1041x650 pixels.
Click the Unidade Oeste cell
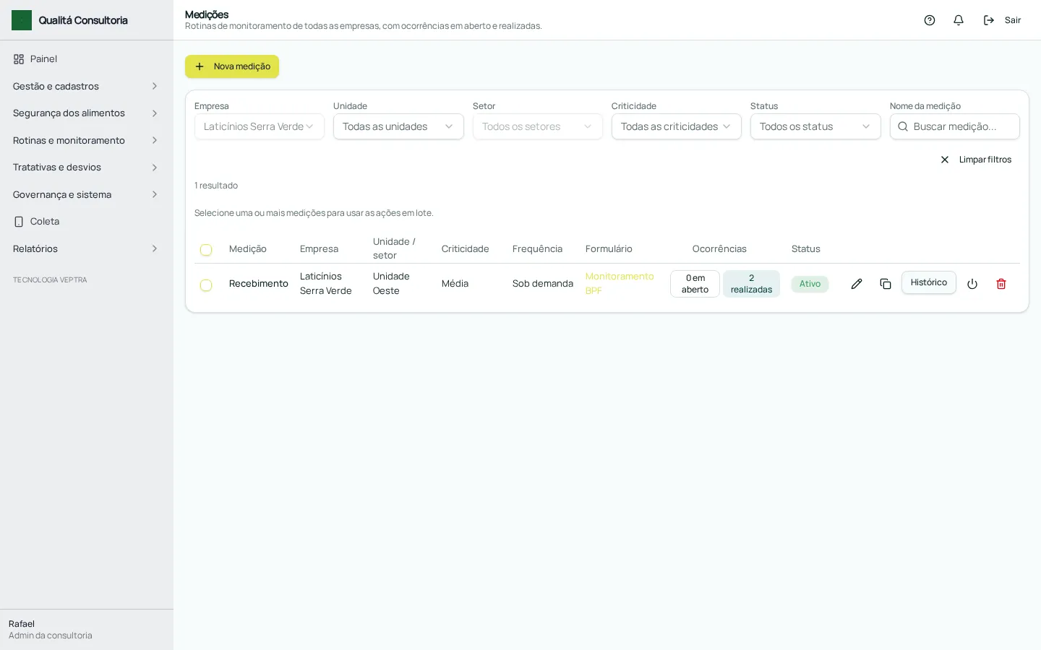coord(391,283)
